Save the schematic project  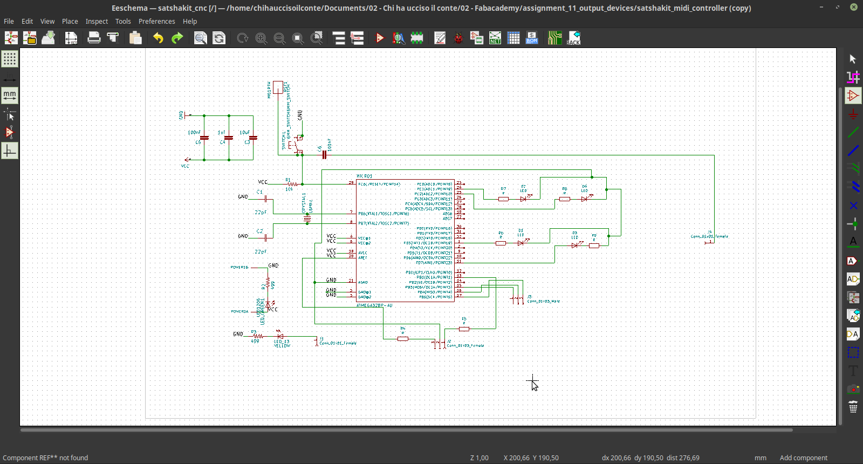(48, 38)
